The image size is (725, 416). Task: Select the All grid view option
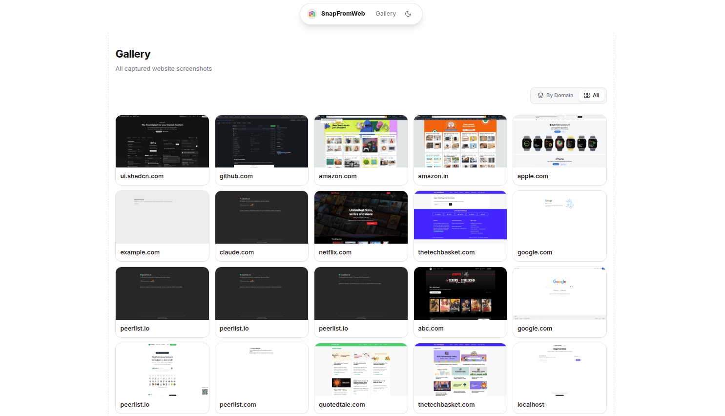click(x=592, y=96)
